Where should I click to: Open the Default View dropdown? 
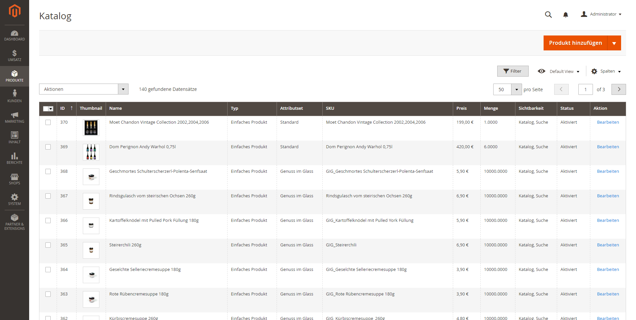click(559, 71)
